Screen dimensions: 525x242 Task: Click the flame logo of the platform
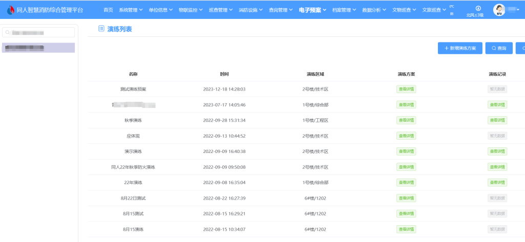tap(10, 10)
